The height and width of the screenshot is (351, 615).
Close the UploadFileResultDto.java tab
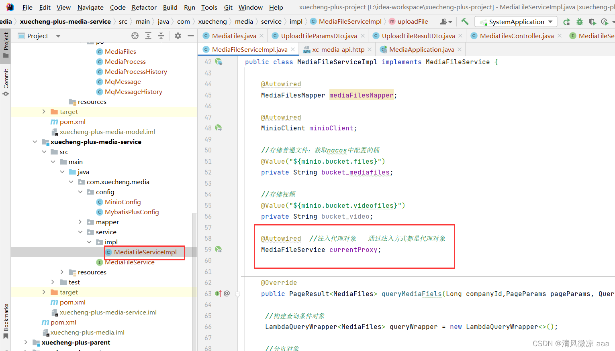point(460,36)
